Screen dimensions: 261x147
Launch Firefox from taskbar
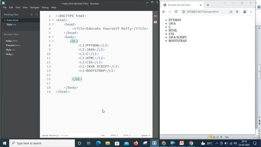[136, 143]
